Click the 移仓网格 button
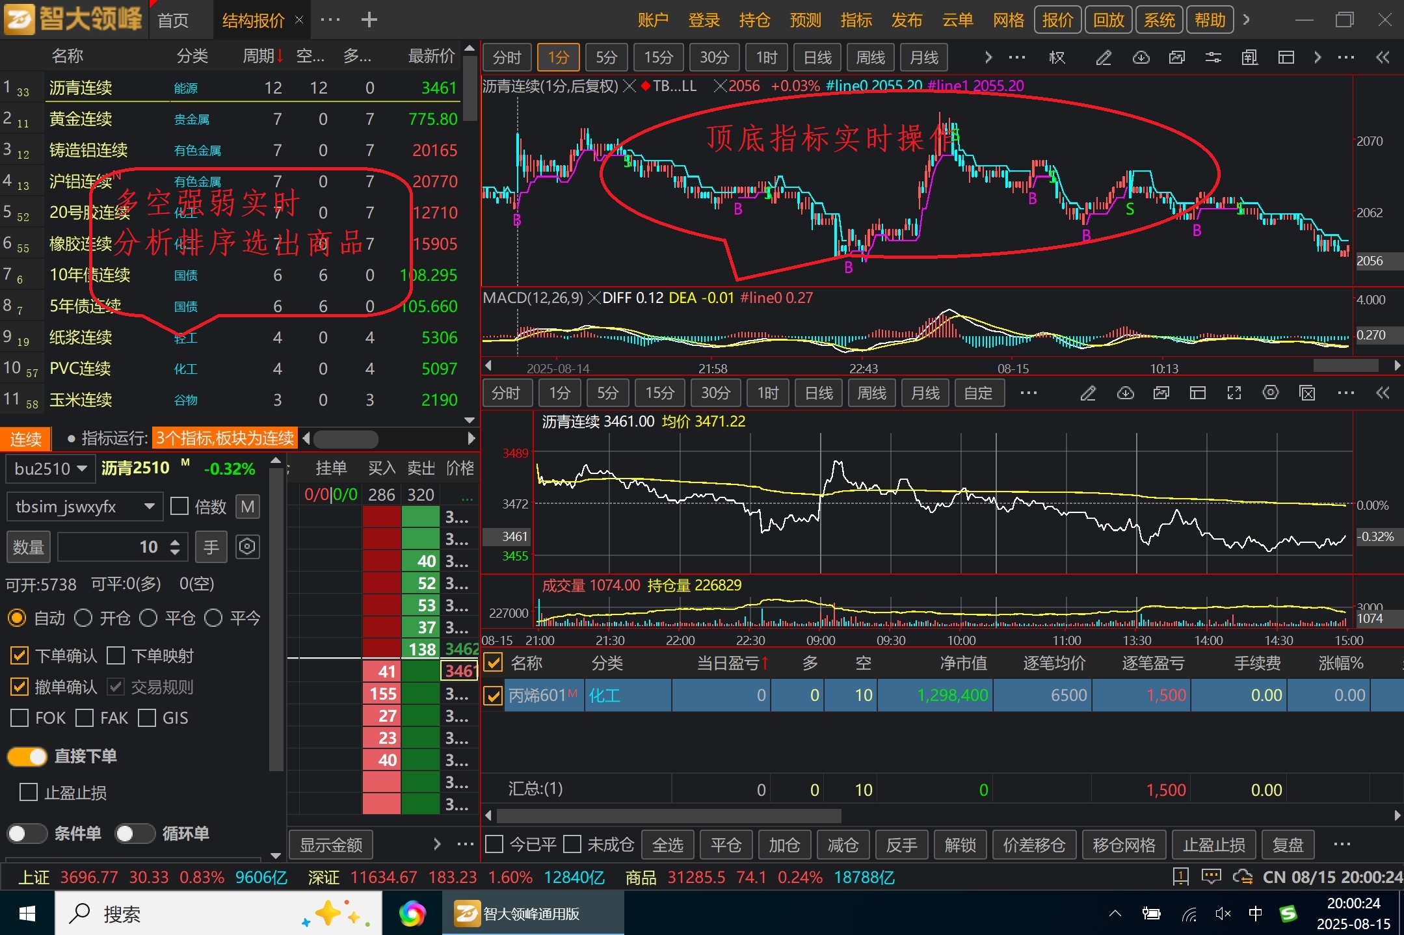Image resolution: width=1404 pixels, height=935 pixels. 1124,845
